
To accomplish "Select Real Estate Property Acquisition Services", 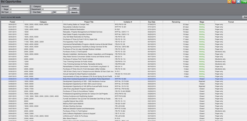I will tap(78, 34).
